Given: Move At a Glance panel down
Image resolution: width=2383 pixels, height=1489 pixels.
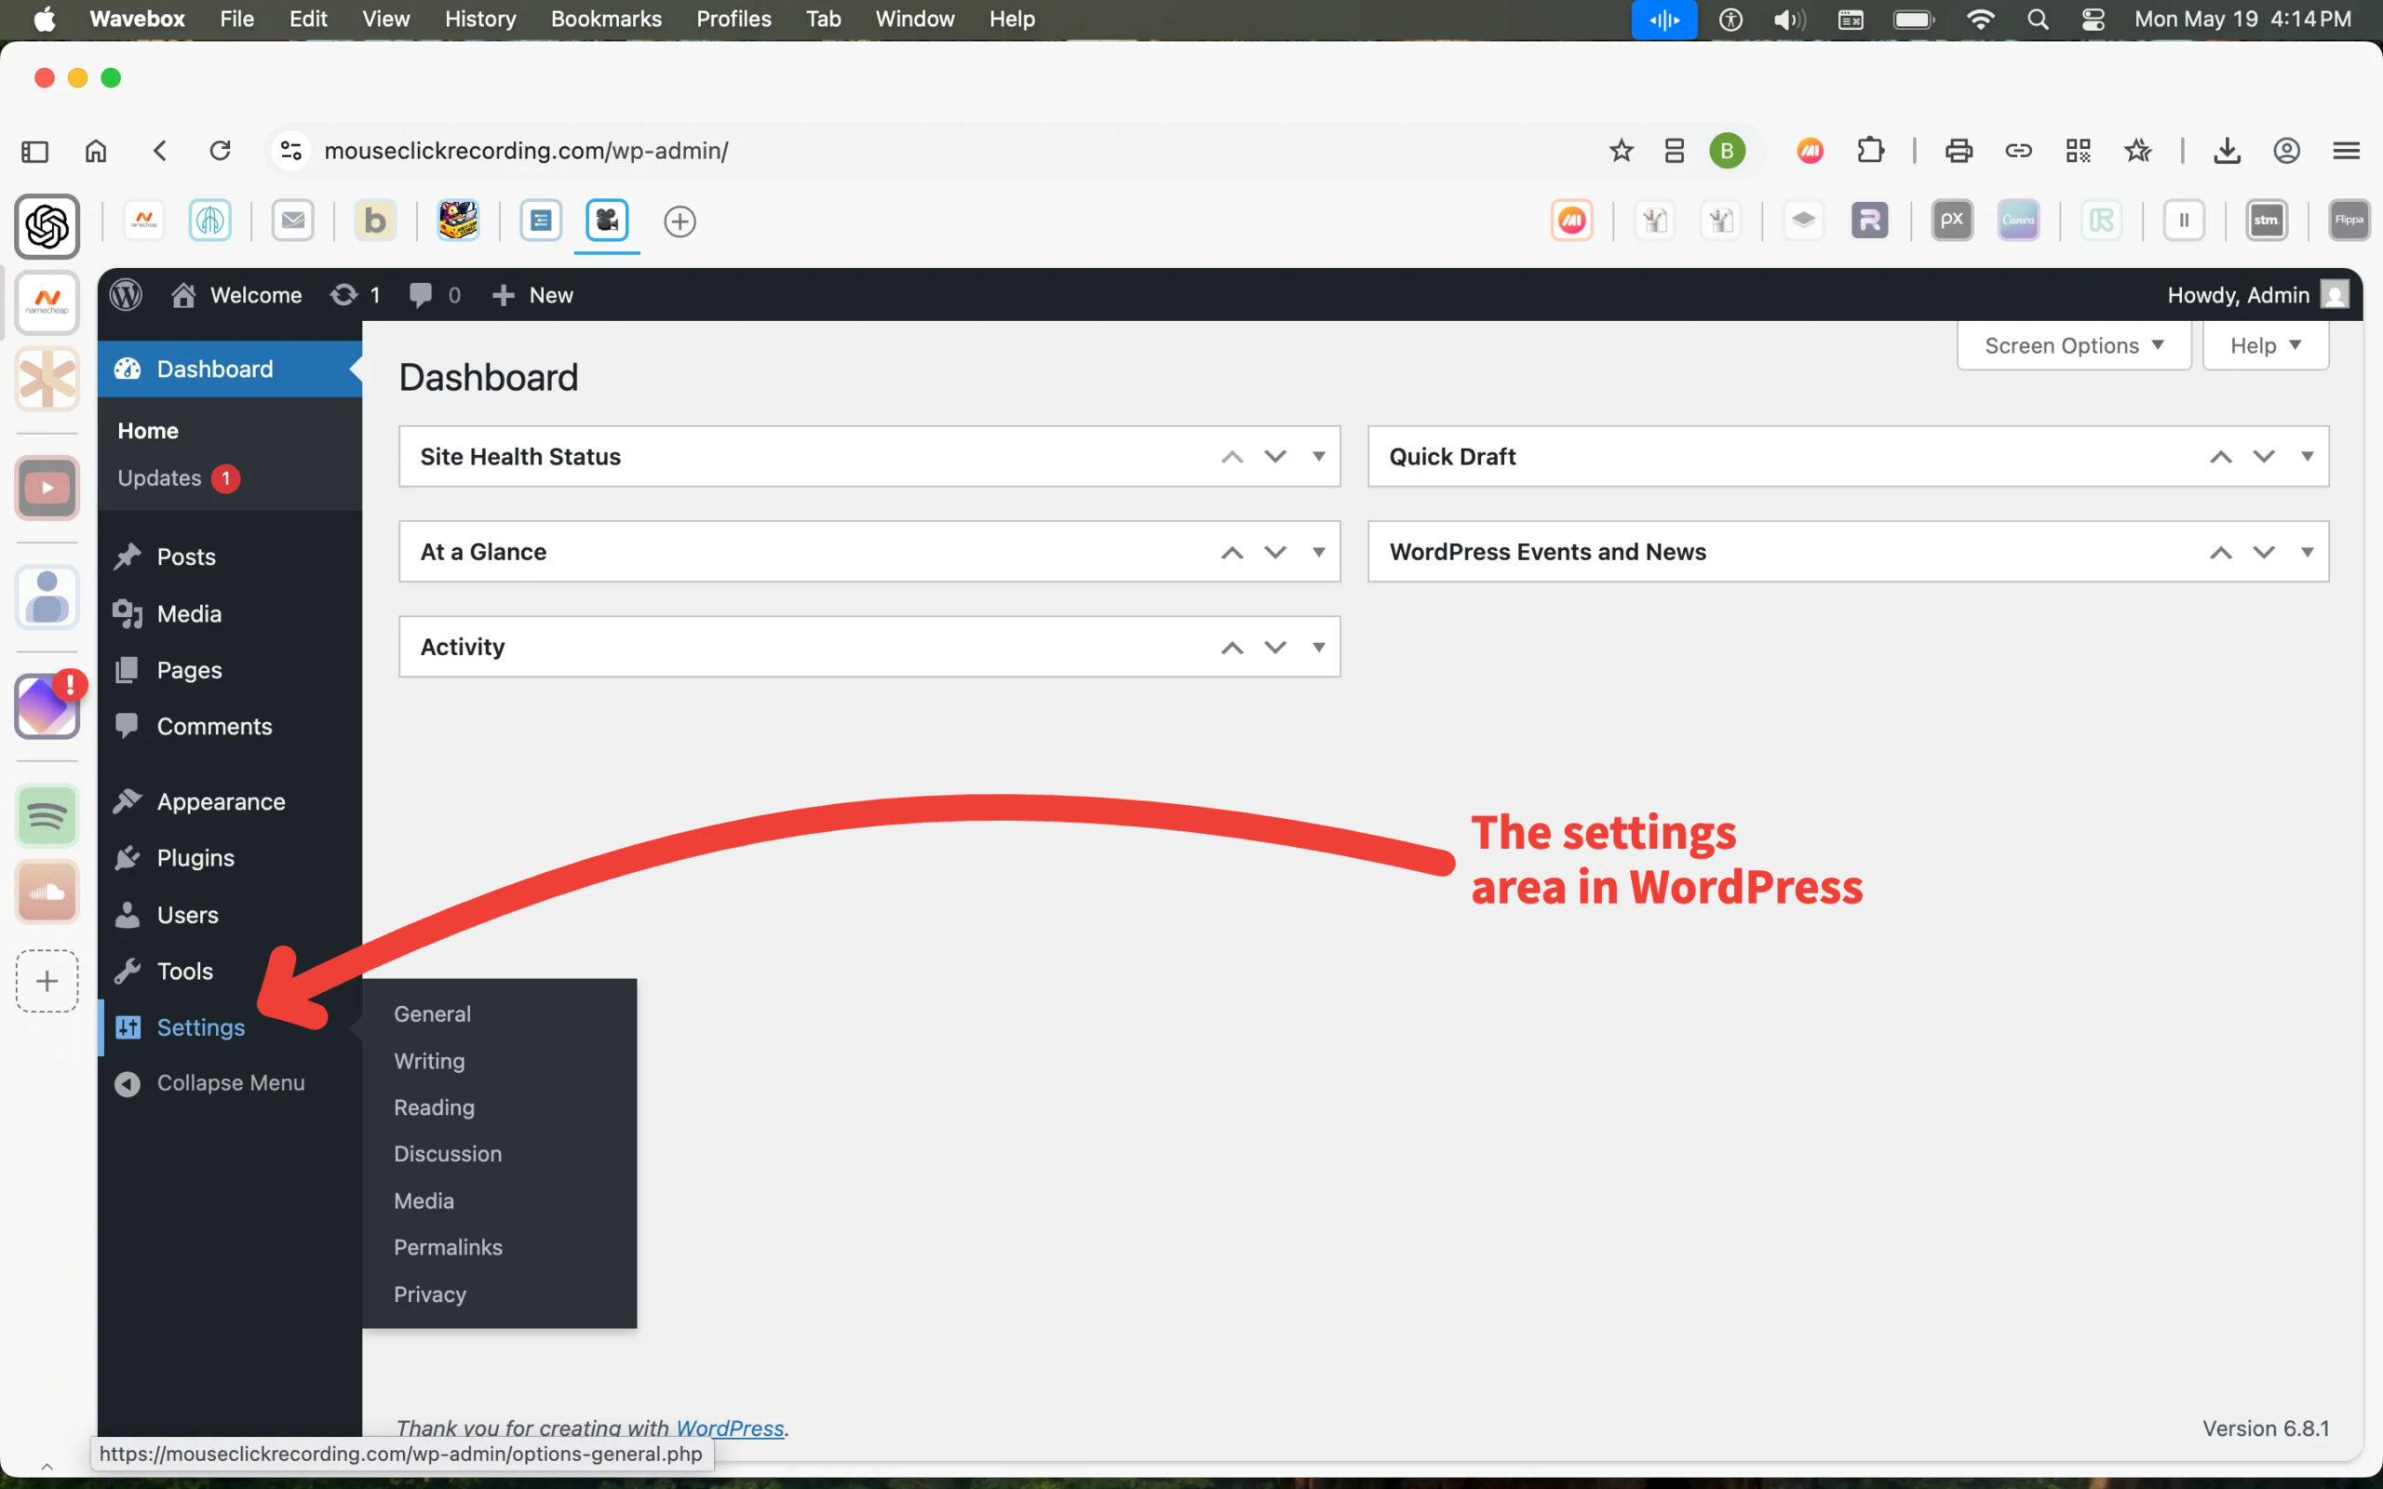Looking at the screenshot, I should [x=1275, y=552].
